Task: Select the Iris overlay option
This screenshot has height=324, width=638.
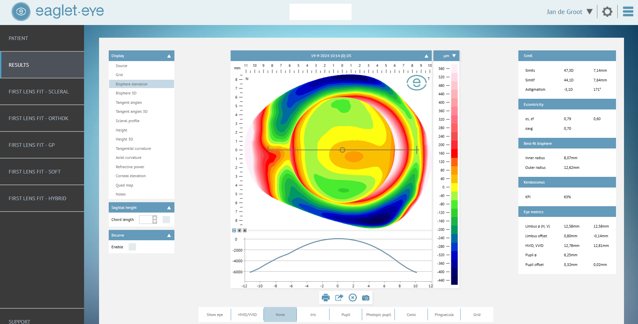Action: click(313, 315)
